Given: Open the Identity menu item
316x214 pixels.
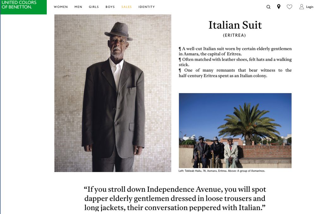Looking at the screenshot, I should click(147, 7).
